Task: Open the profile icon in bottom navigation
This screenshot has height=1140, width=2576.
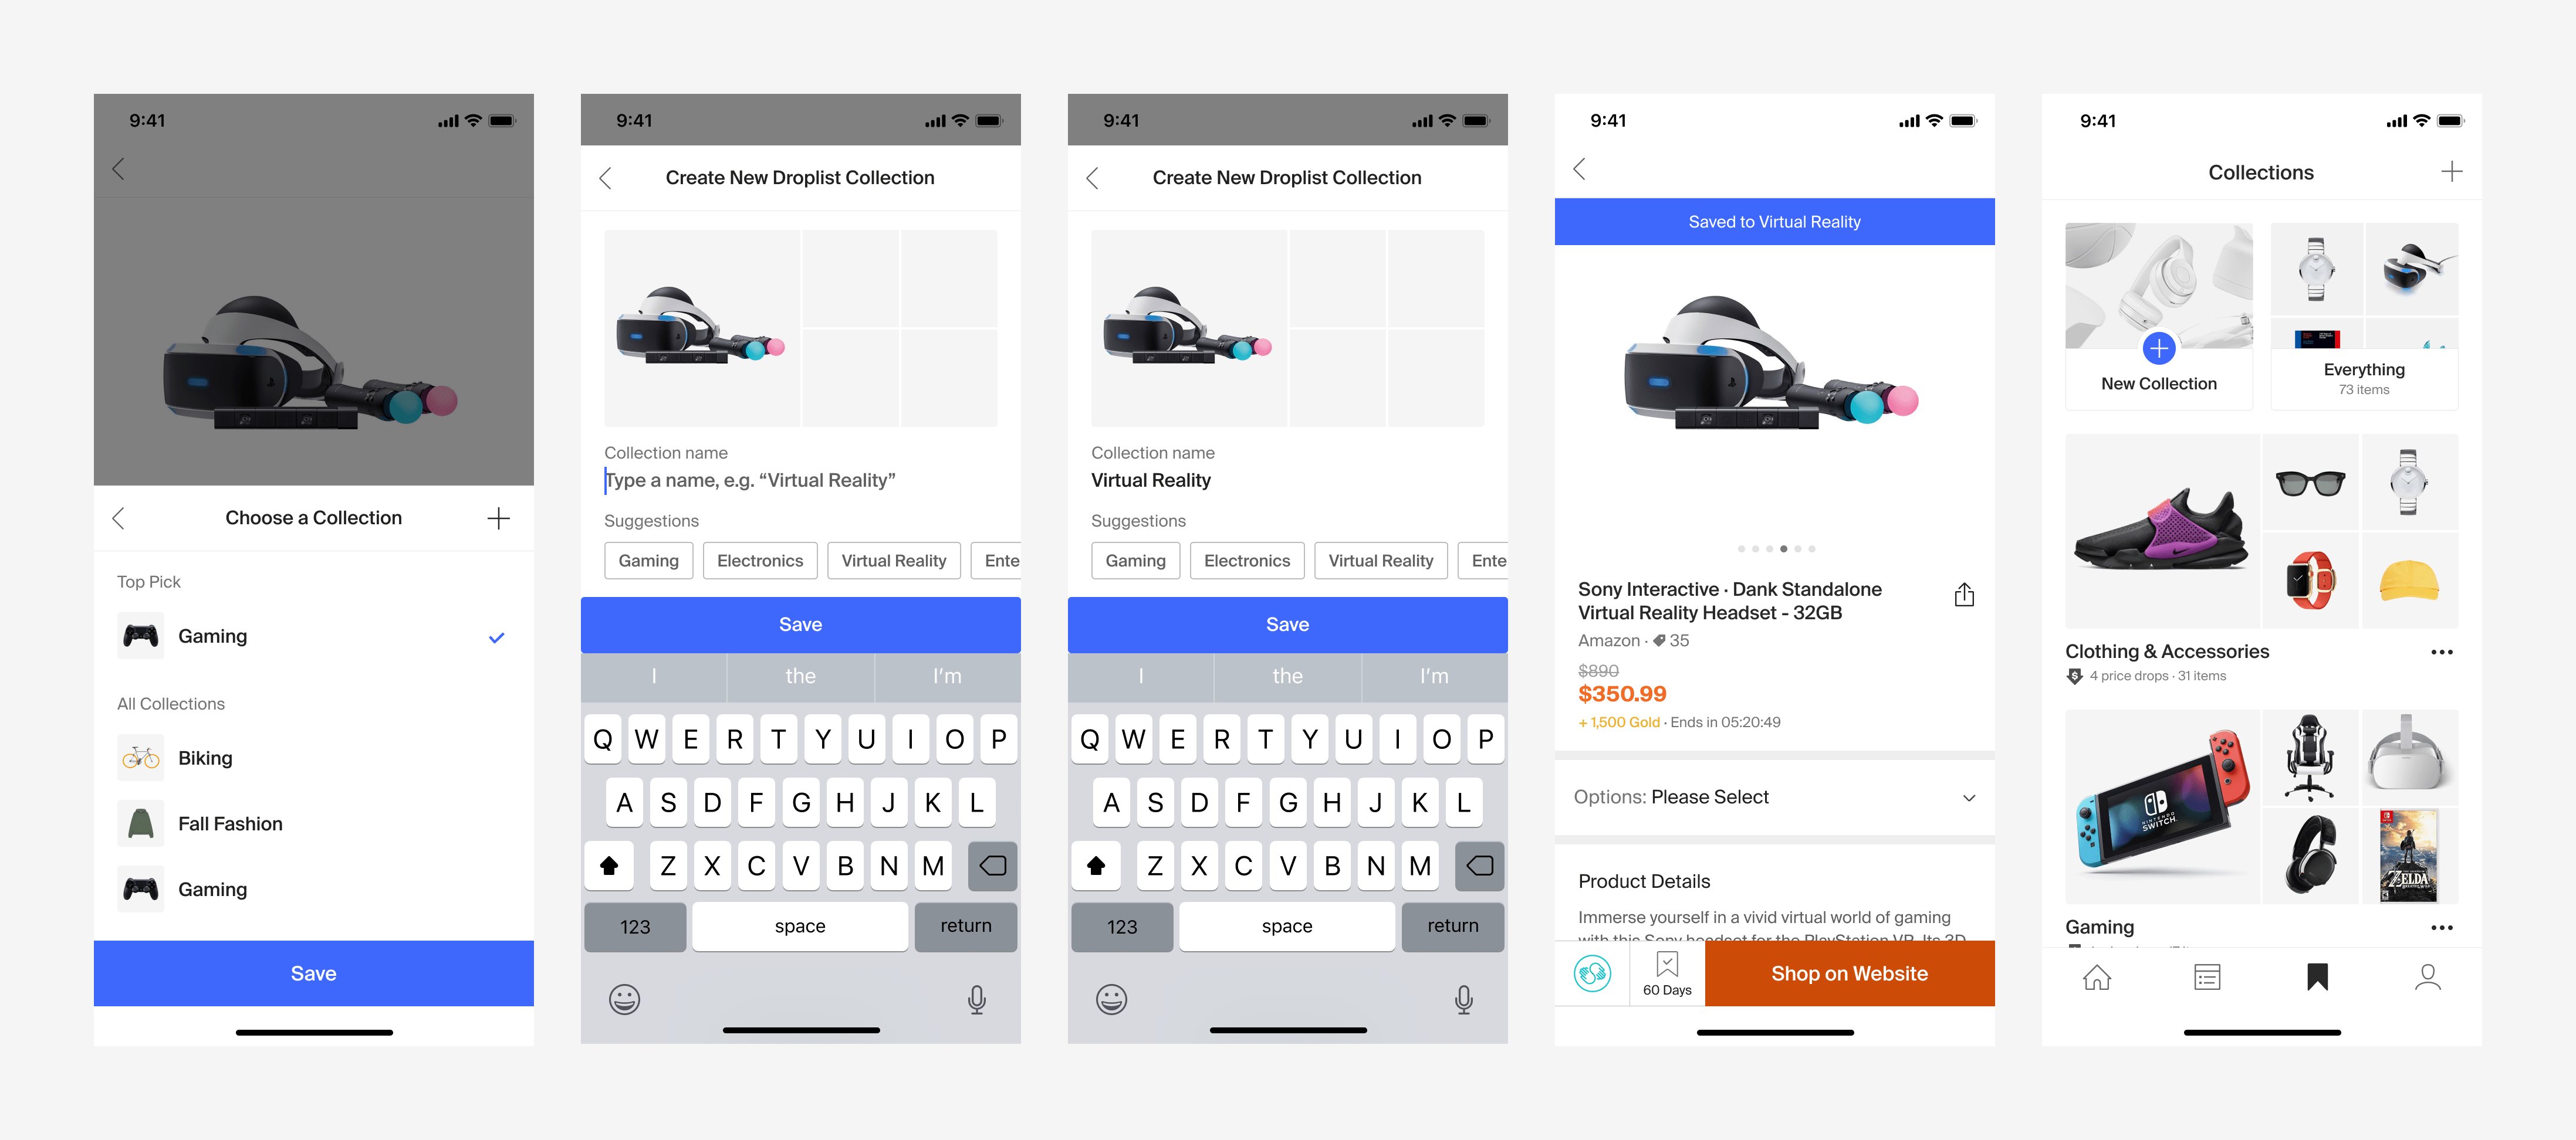Action: [x=2427, y=976]
